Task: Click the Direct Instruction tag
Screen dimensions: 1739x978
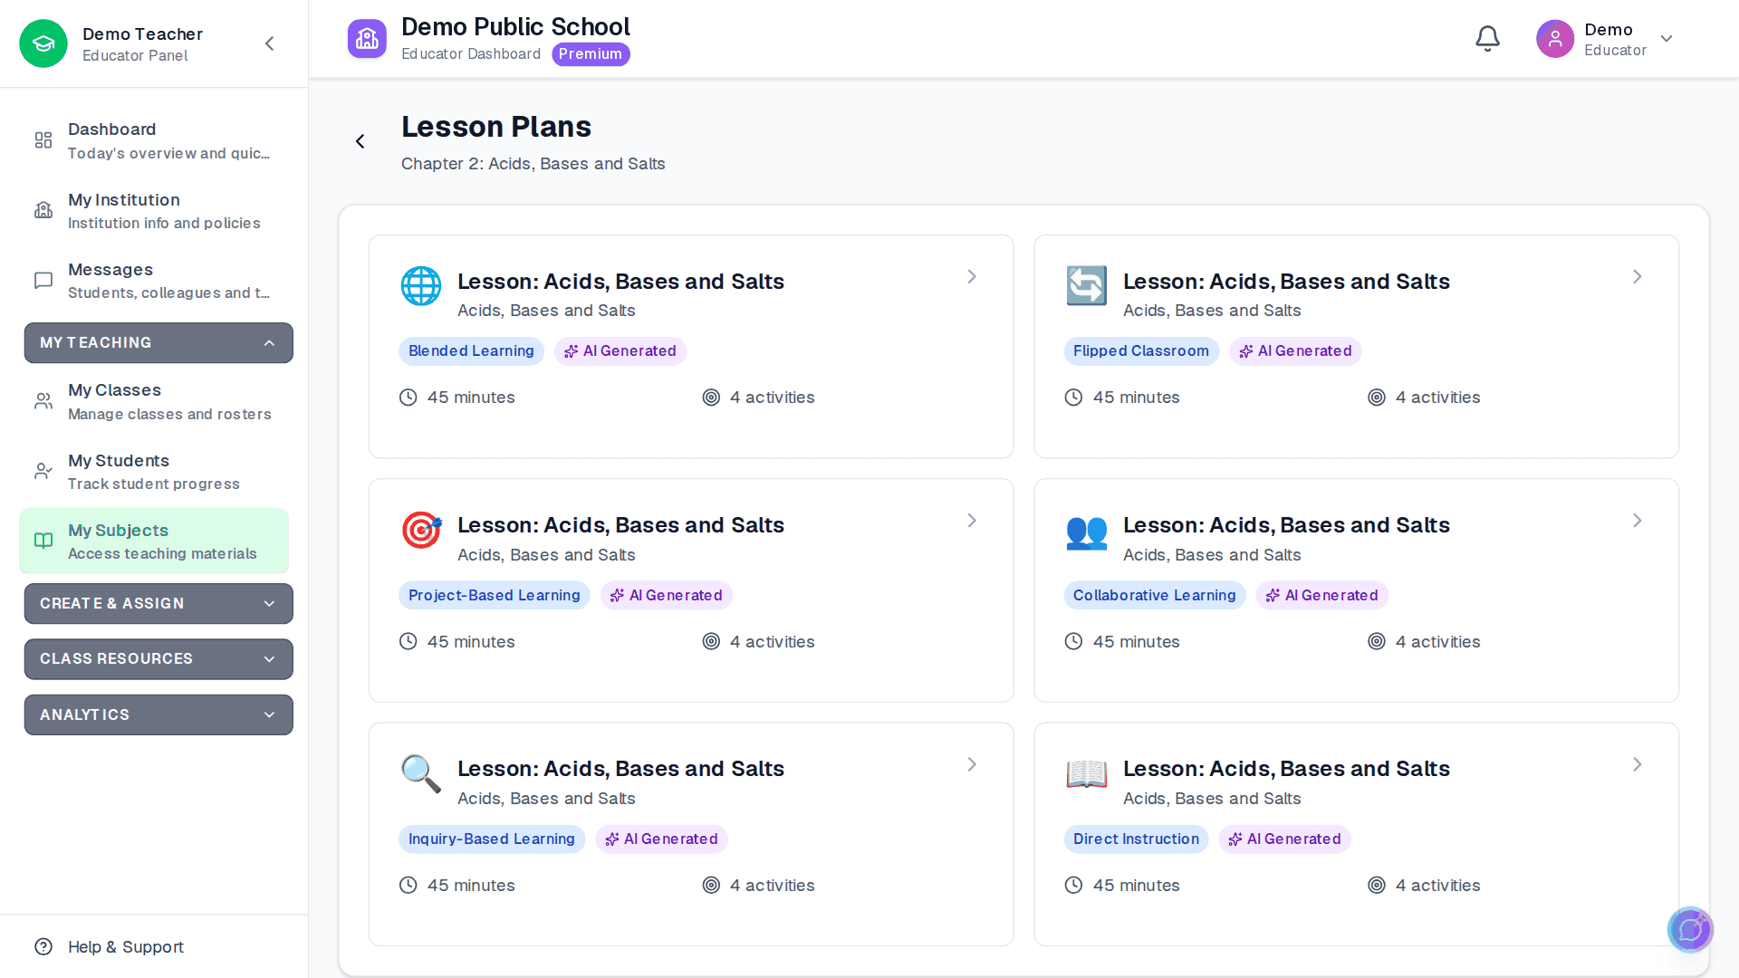Action: (x=1136, y=839)
